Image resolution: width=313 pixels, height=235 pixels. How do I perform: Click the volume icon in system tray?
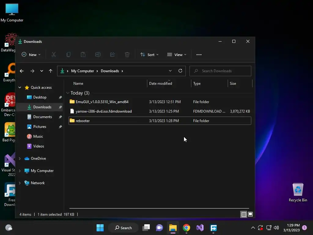tap(276, 228)
